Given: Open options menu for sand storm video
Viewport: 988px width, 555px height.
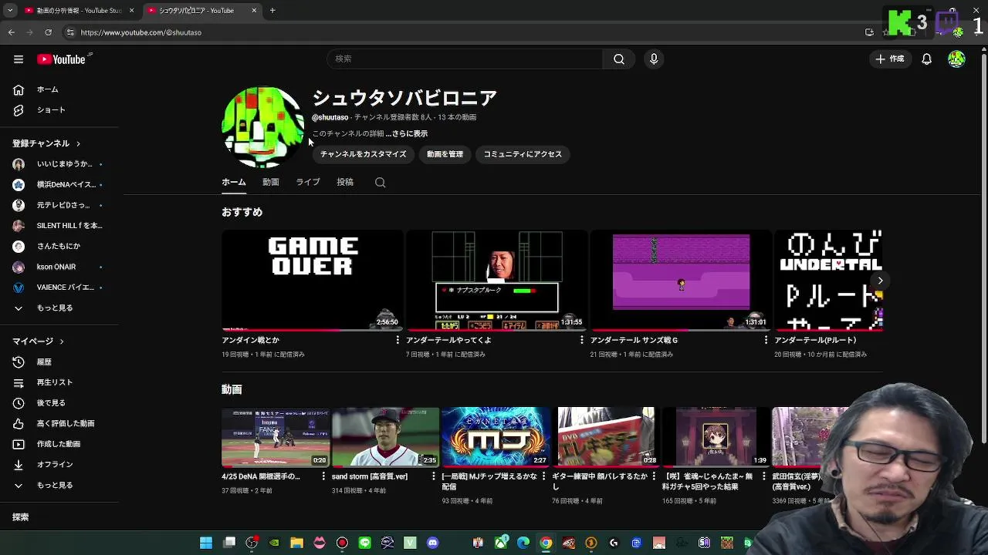Looking at the screenshot, I should click(434, 476).
